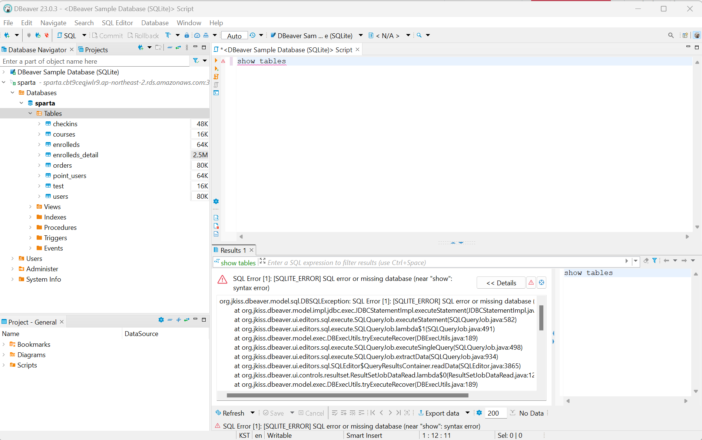The width and height of the screenshot is (702, 440).
Task: Open the File menu
Action: 8,23
